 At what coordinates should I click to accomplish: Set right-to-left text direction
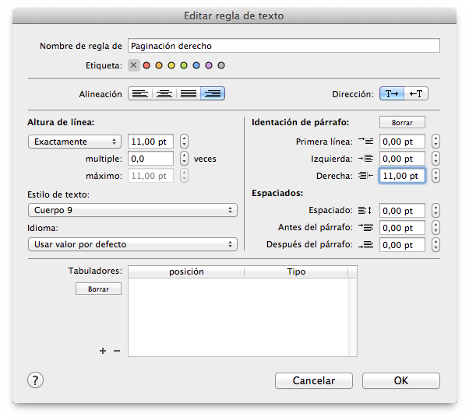pyautogui.click(x=416, y=94)
